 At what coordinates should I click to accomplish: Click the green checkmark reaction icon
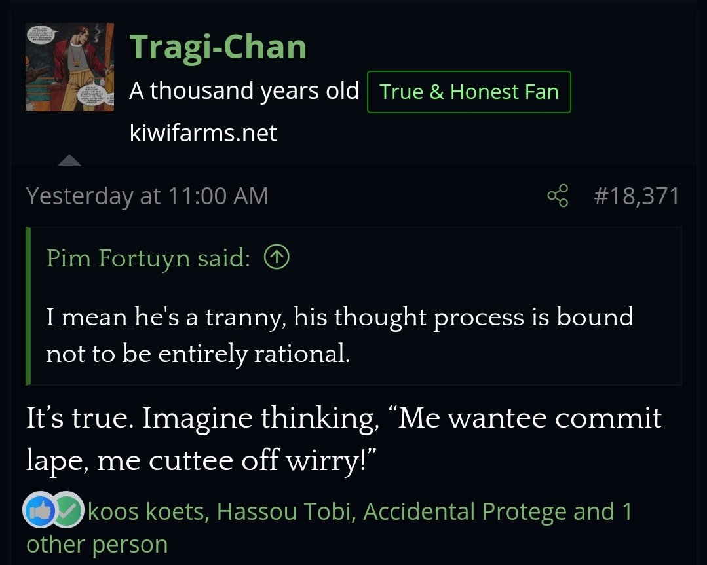point(67,509)
